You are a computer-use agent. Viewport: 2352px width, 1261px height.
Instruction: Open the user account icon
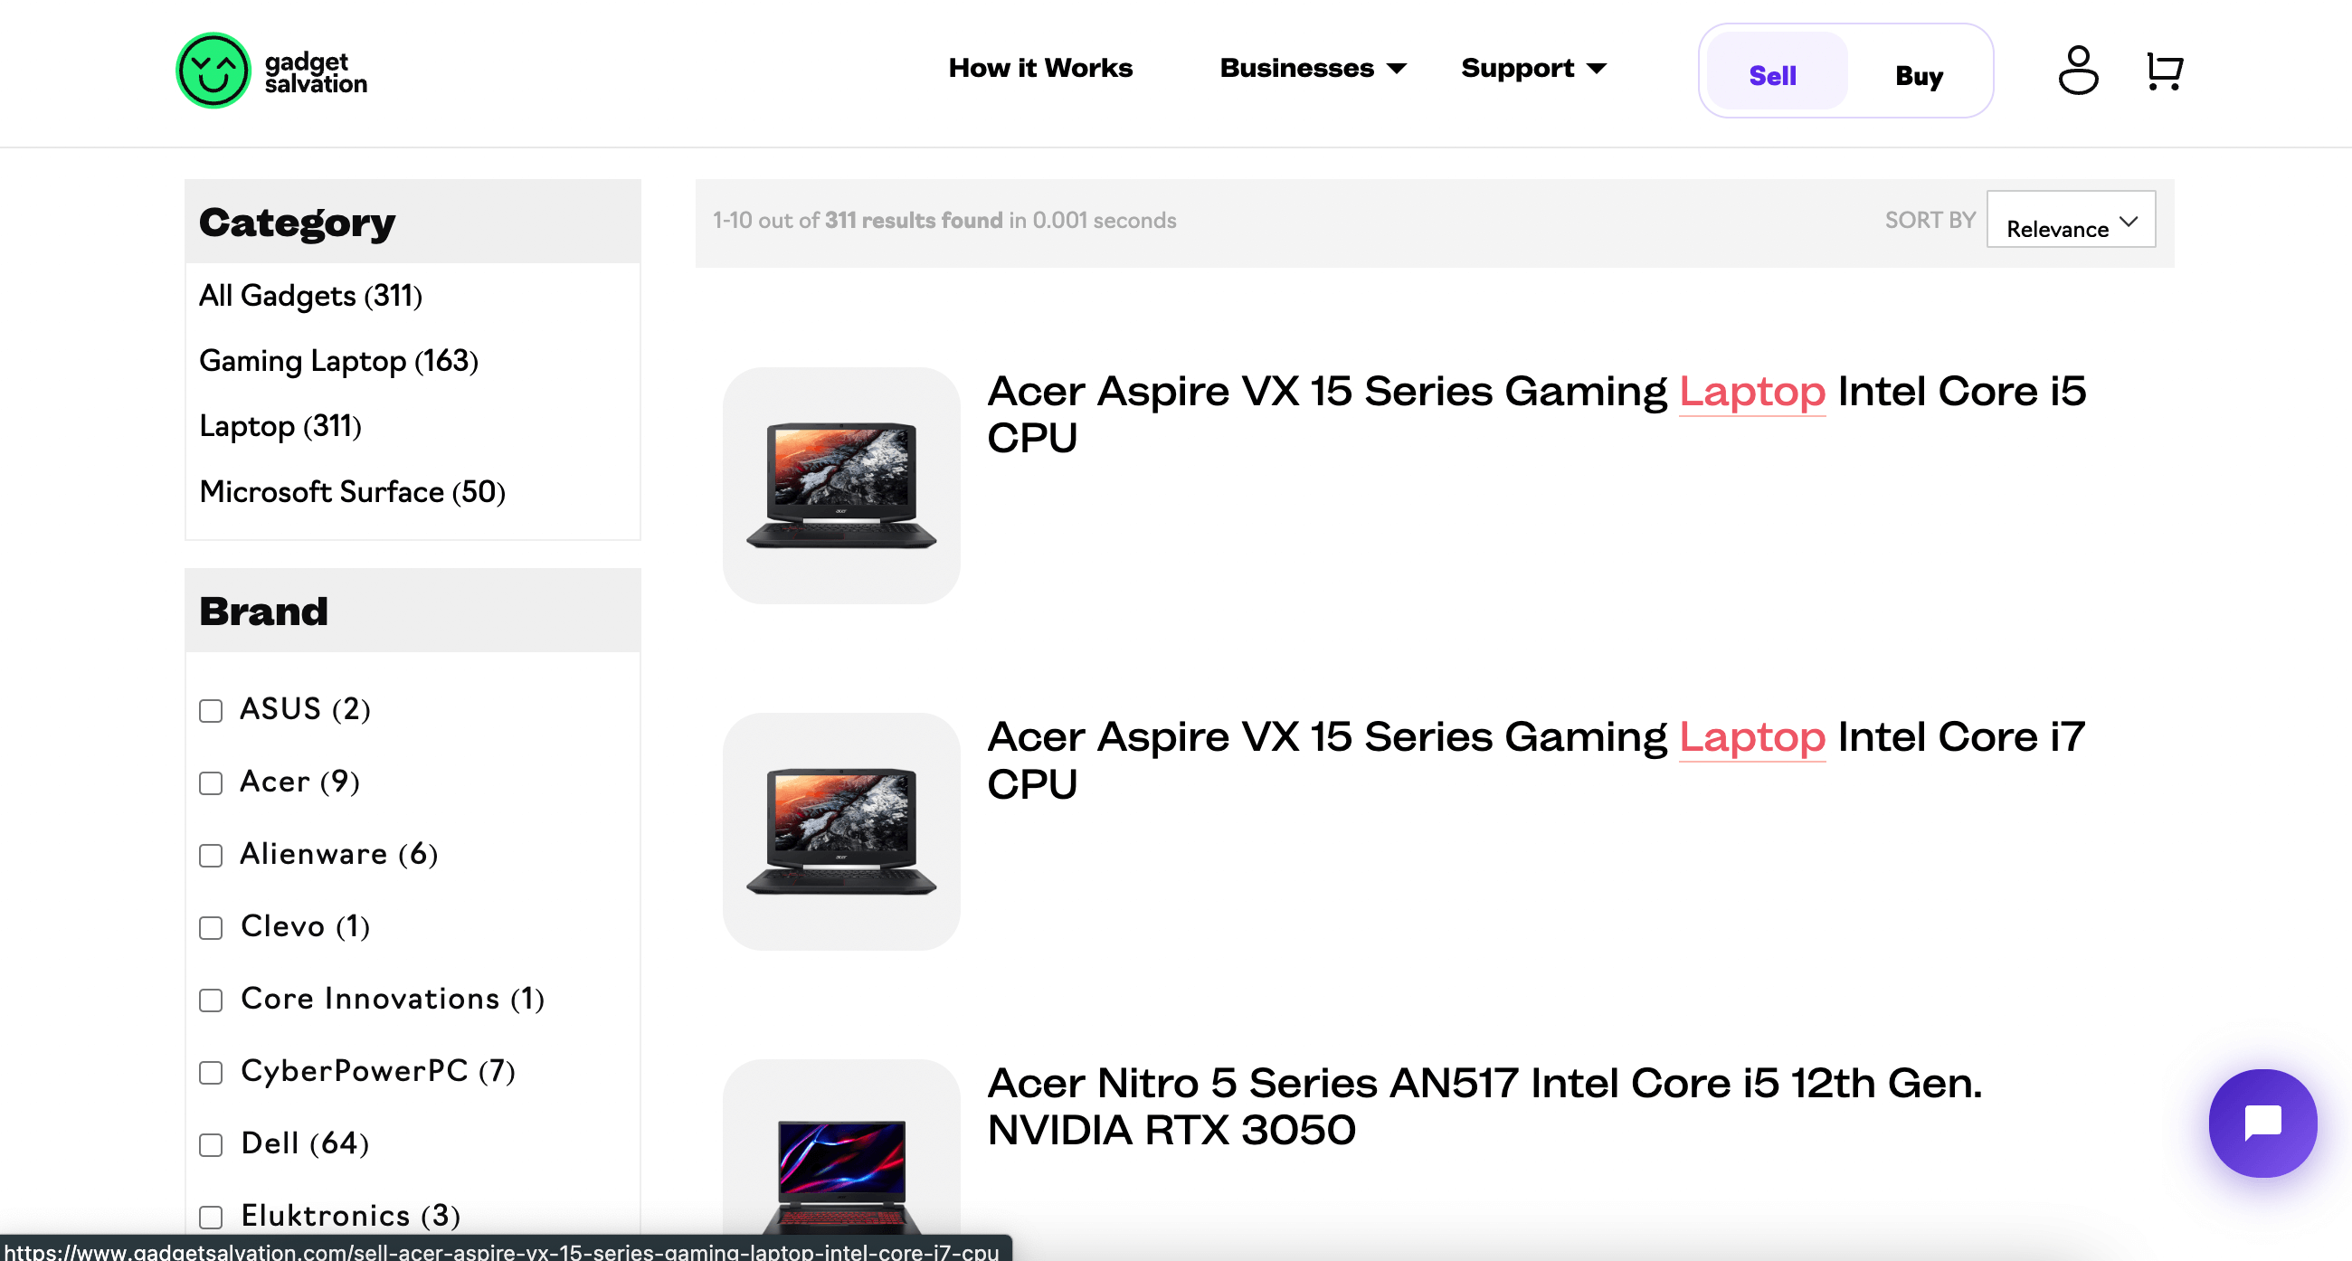(x=2077, y=71)
